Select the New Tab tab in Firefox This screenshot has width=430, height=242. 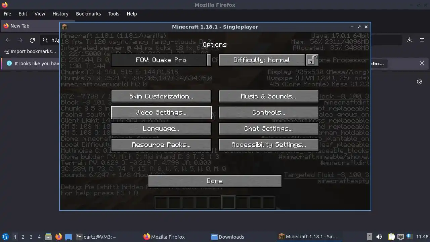coord(30,26)
